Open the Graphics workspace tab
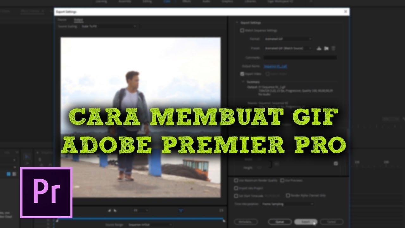This screenshot has width=405, height=228. [x=227, y=2]
